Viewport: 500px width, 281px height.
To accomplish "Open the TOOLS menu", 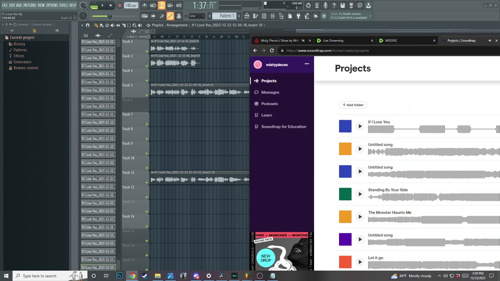I will pos(64,5).
